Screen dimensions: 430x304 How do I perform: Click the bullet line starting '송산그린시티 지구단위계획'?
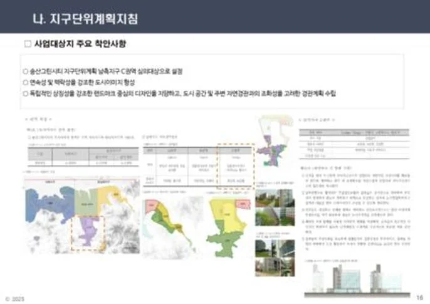106,71
